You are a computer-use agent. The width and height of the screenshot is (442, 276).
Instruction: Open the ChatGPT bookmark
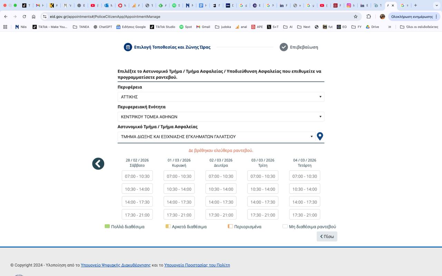[x=103, y=27]
